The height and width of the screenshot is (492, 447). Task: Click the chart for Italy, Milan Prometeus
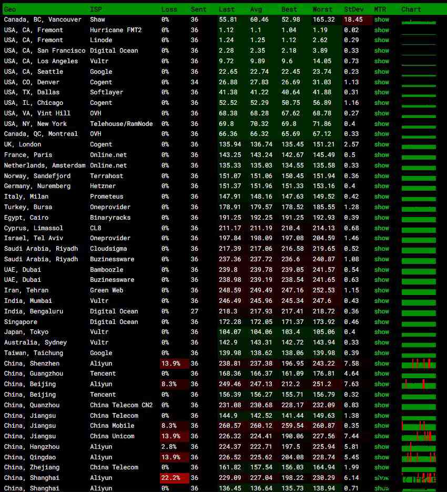click(x=419, y=199)
